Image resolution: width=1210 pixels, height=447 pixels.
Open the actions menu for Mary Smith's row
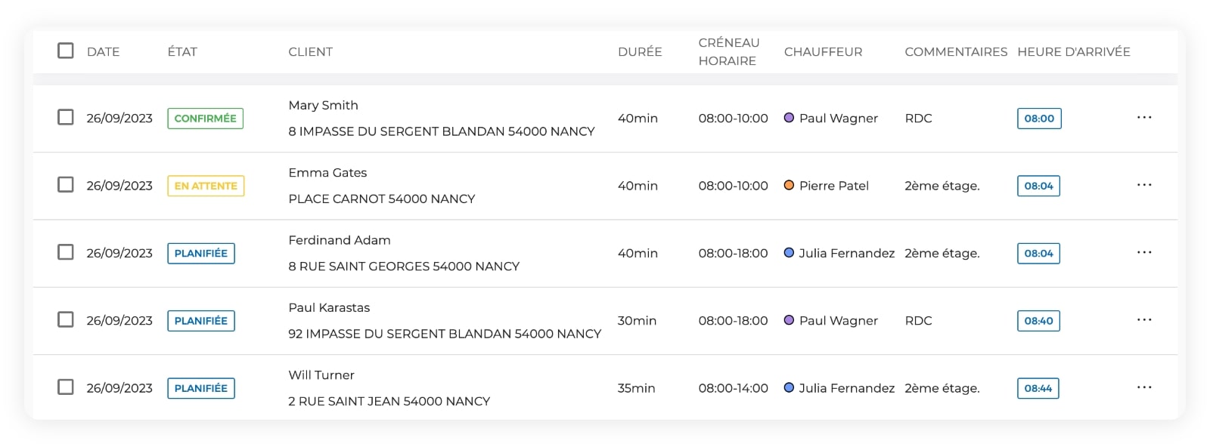pos(1144,118)
